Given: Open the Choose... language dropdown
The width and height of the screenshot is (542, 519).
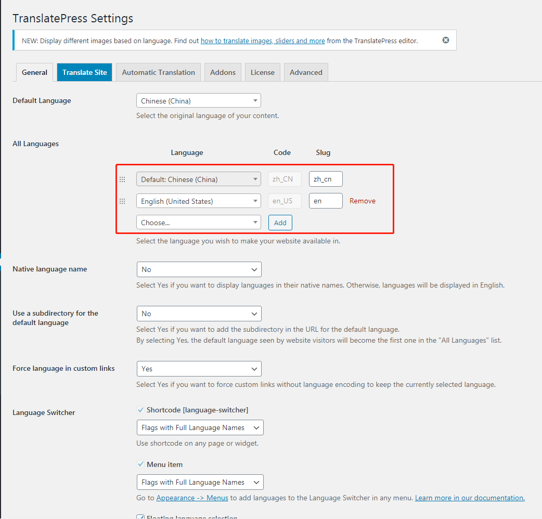Looking at the screenshot, I should [198, 223].
